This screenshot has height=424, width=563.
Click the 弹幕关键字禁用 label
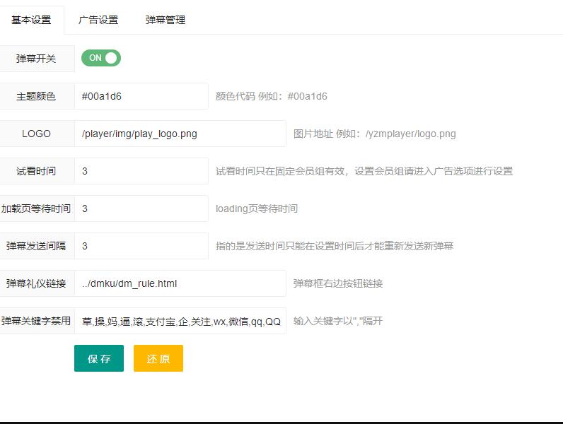36,321
